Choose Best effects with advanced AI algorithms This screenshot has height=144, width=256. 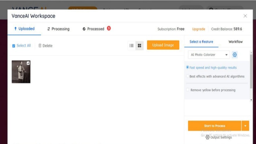(187, 76)
